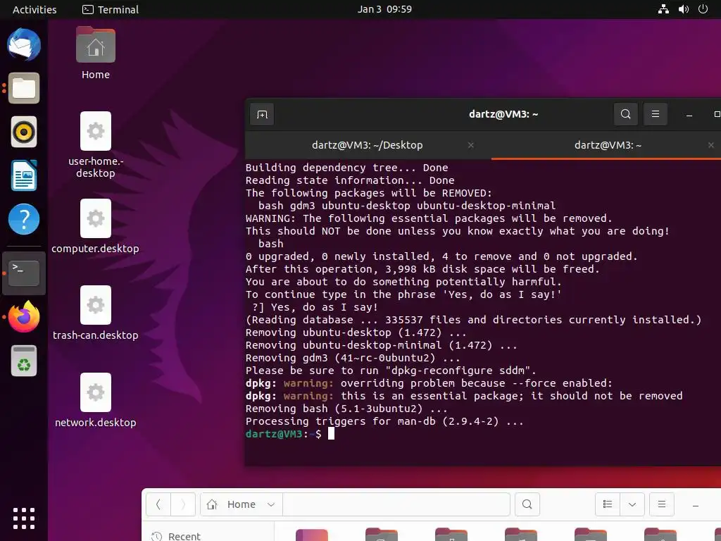Open the Terminal hamburger menu
The image size is (721, 541).
click(656, 114)
